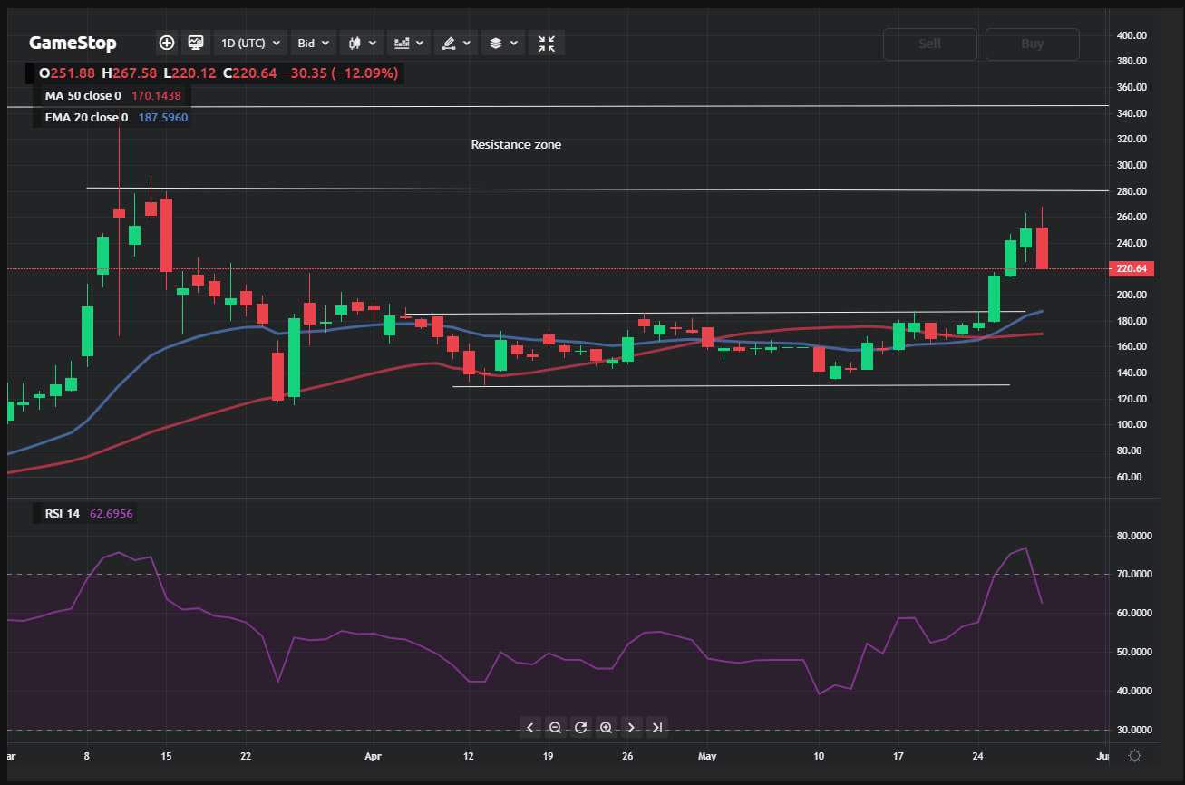Click the collapse fullscreen arrows icon

point(547,43)
